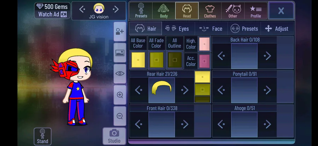Viewport: 318px width, 146px height.
Task: Open the Body category tab
Action: click(x=164, y=11)
